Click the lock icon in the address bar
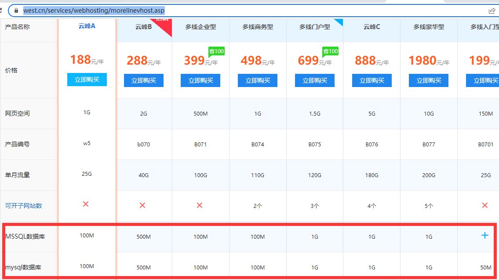Image resolution: width=499 pixels, height=280 pixels. [x=16, y=10]
